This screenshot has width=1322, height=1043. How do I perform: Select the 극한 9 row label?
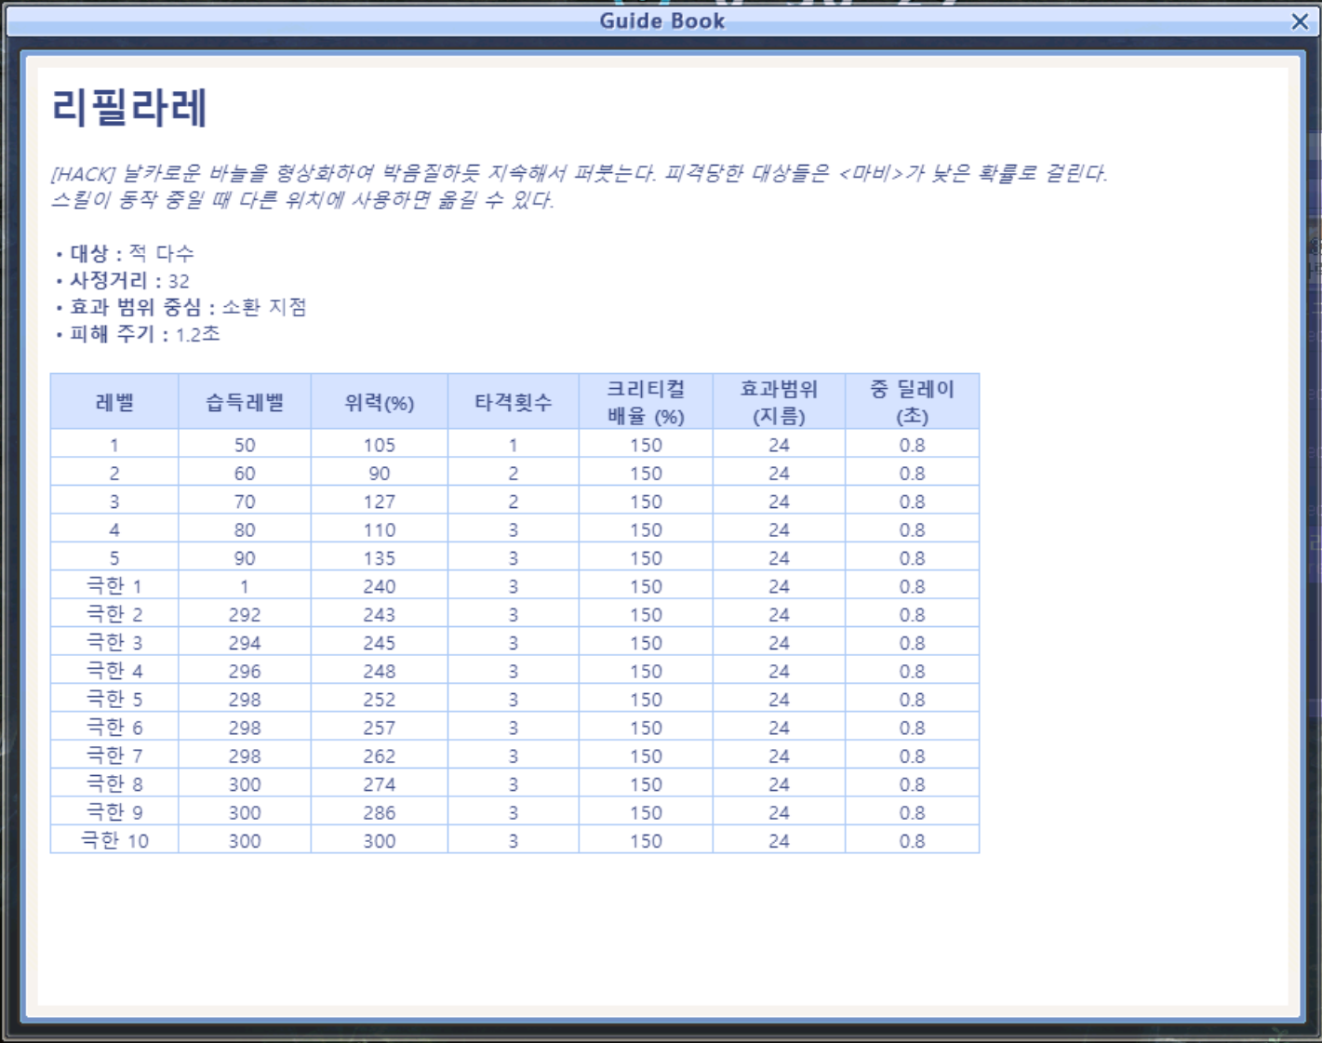pyautogui.click(x=114, y=812)
